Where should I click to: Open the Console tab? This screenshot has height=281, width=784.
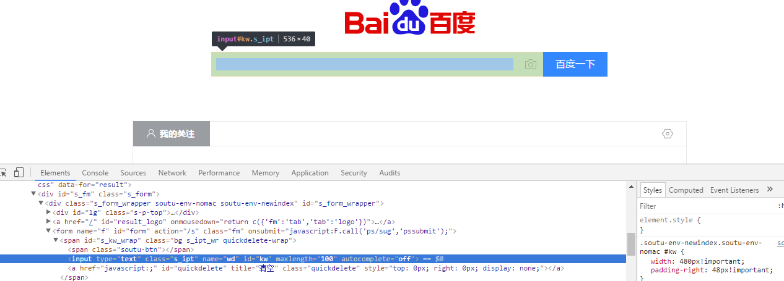point(95,173)
